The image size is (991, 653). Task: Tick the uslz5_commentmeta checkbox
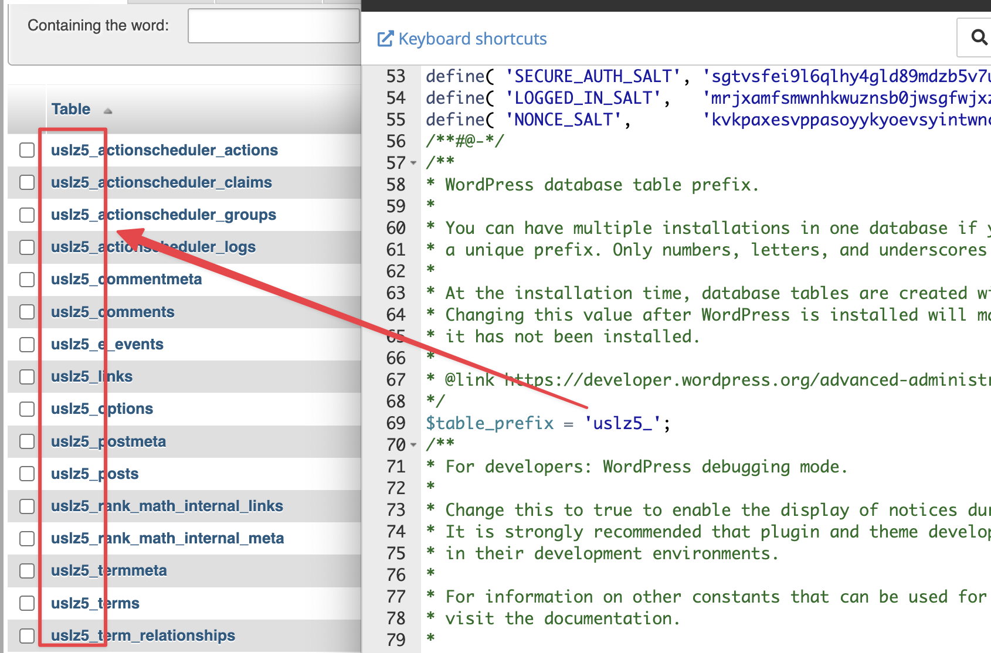coord(27,280)
